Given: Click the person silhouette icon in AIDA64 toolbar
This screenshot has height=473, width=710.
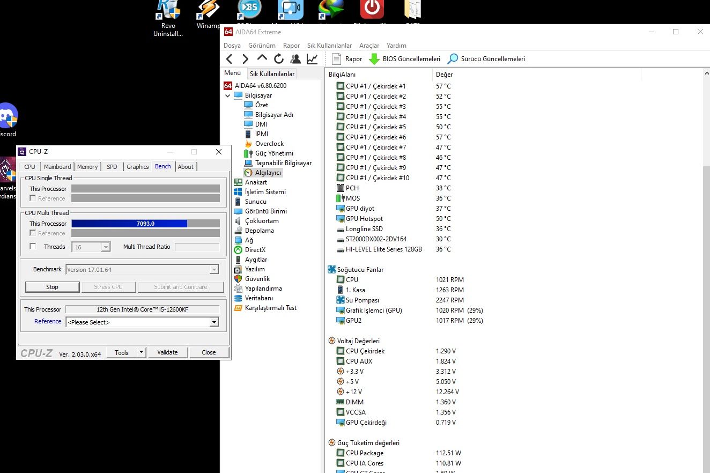Looking at the screenshot, I should (x=295, y=59).
